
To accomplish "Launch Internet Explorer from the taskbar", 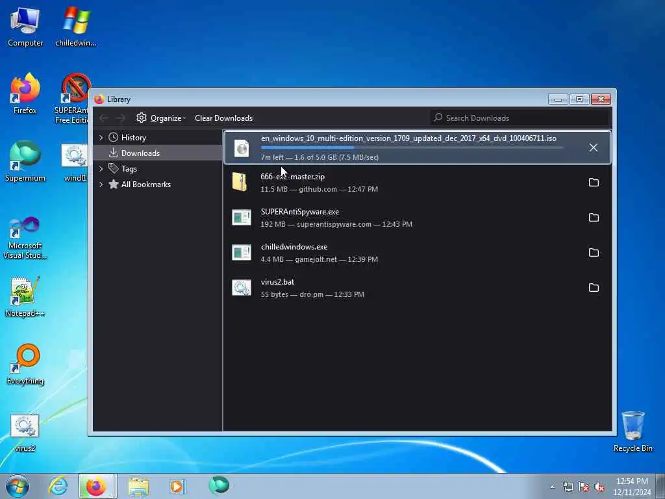I will pos(58,486).
